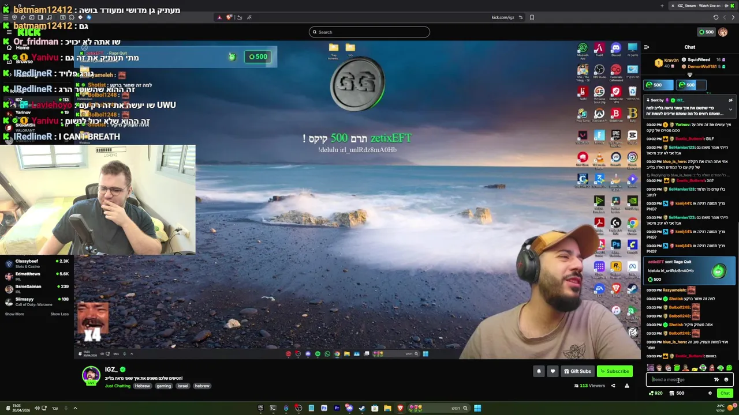739x415 pixels.
Task: Click the Kick search field
Action: tap(369, 32)
